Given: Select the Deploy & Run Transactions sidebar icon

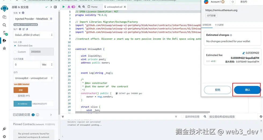Looking at the screenshot, I should click(4, 41).
